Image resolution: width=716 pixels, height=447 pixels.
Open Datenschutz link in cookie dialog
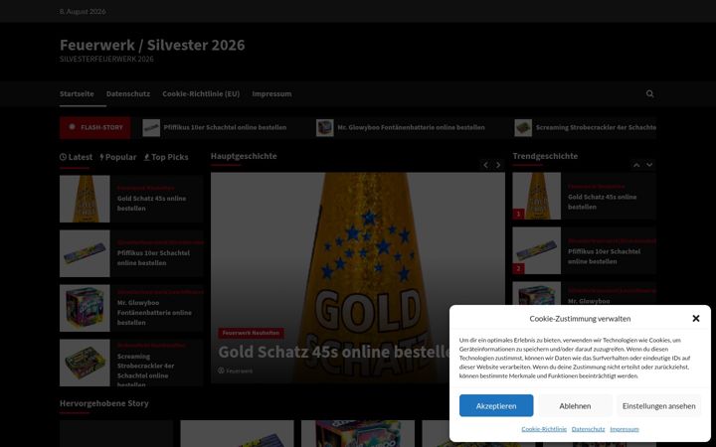click(588, 429)
